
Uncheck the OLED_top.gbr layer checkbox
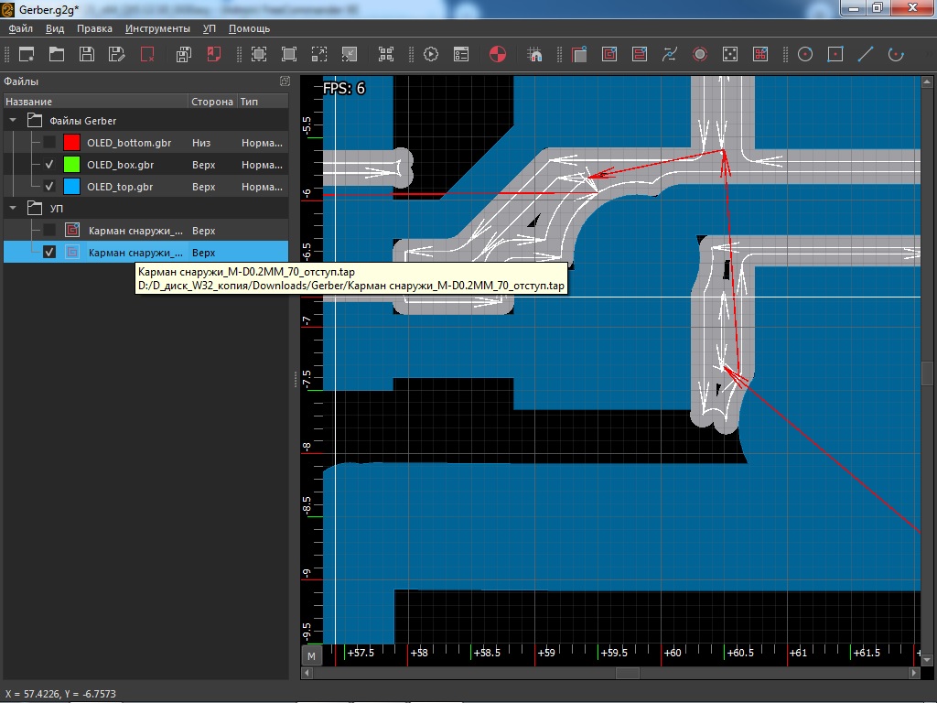(49, 187)
